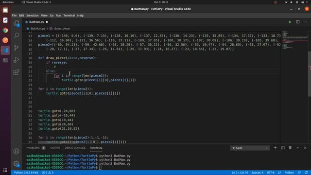Switch to the TERMINAL panel tab

pyautogui.click(x=96, y=148)
